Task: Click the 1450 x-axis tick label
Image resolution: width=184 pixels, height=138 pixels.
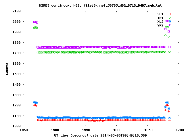Action: point(24,130)
